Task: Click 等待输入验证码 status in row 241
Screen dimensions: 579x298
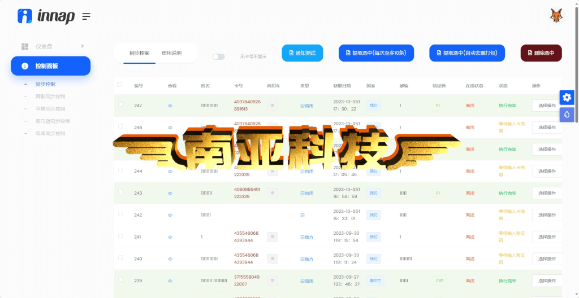Action: 512,237
